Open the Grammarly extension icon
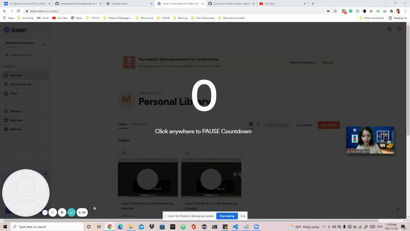Image resolution: width=410 pixels, height=231 pixels. pyautogui.click(x=351, y=11)
